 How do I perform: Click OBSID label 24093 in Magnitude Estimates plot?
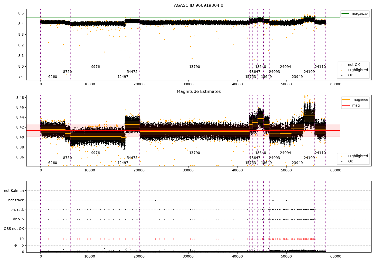274,158
